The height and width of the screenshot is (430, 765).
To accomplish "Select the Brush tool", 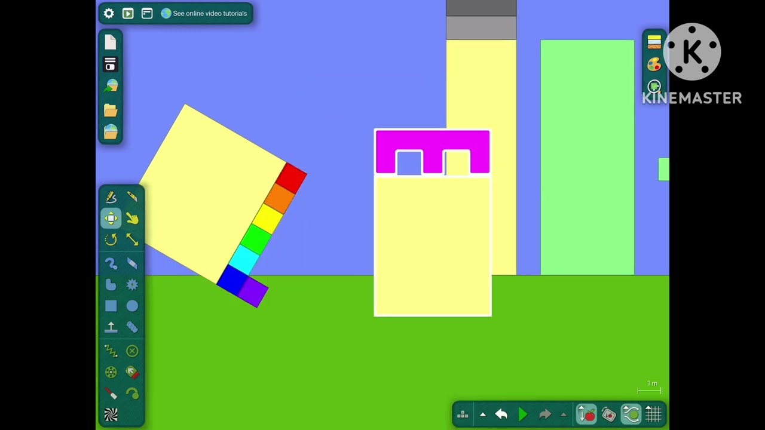I will click(x=111, y=263).
